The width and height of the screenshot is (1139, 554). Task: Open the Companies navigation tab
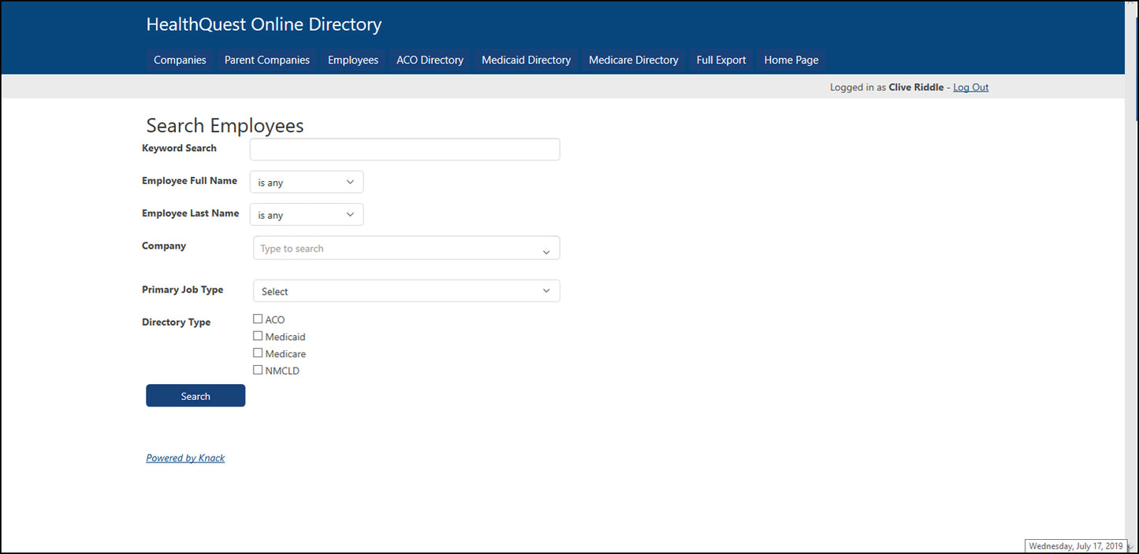click(x=180, y=60)
